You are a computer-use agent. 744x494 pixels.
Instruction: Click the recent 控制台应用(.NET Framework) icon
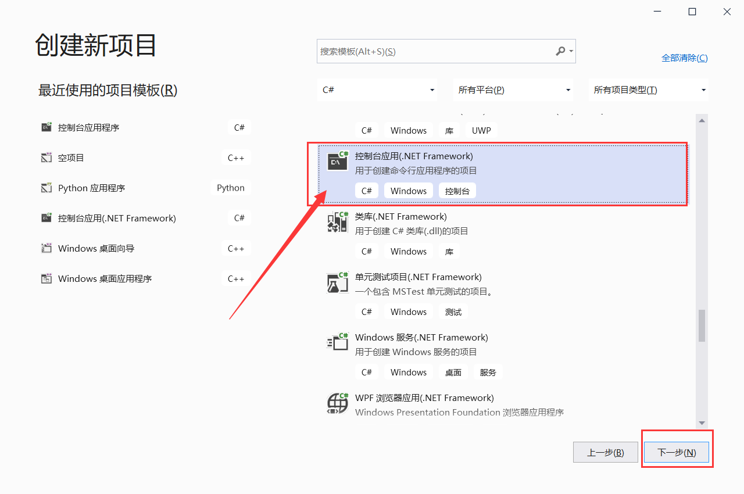point(46,218)
